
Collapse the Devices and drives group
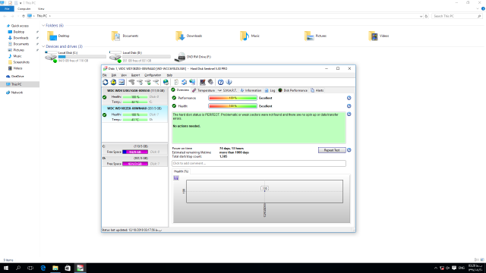(x=43, y=46)
